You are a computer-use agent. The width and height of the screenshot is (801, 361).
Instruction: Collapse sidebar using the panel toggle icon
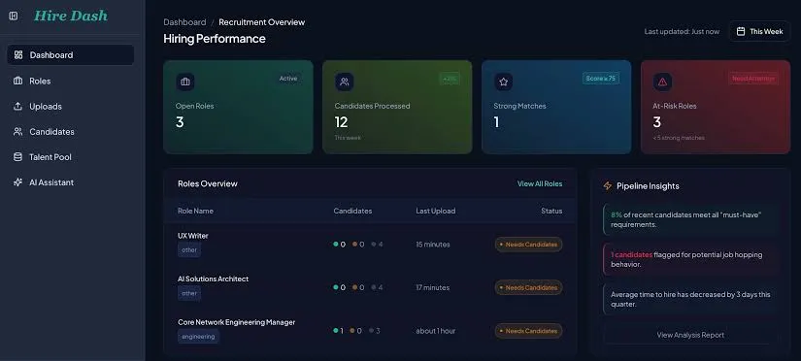[14, 16]
